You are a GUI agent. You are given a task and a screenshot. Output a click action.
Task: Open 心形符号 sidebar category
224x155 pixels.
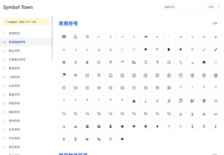pyautogui.click(x=26, y=86)
